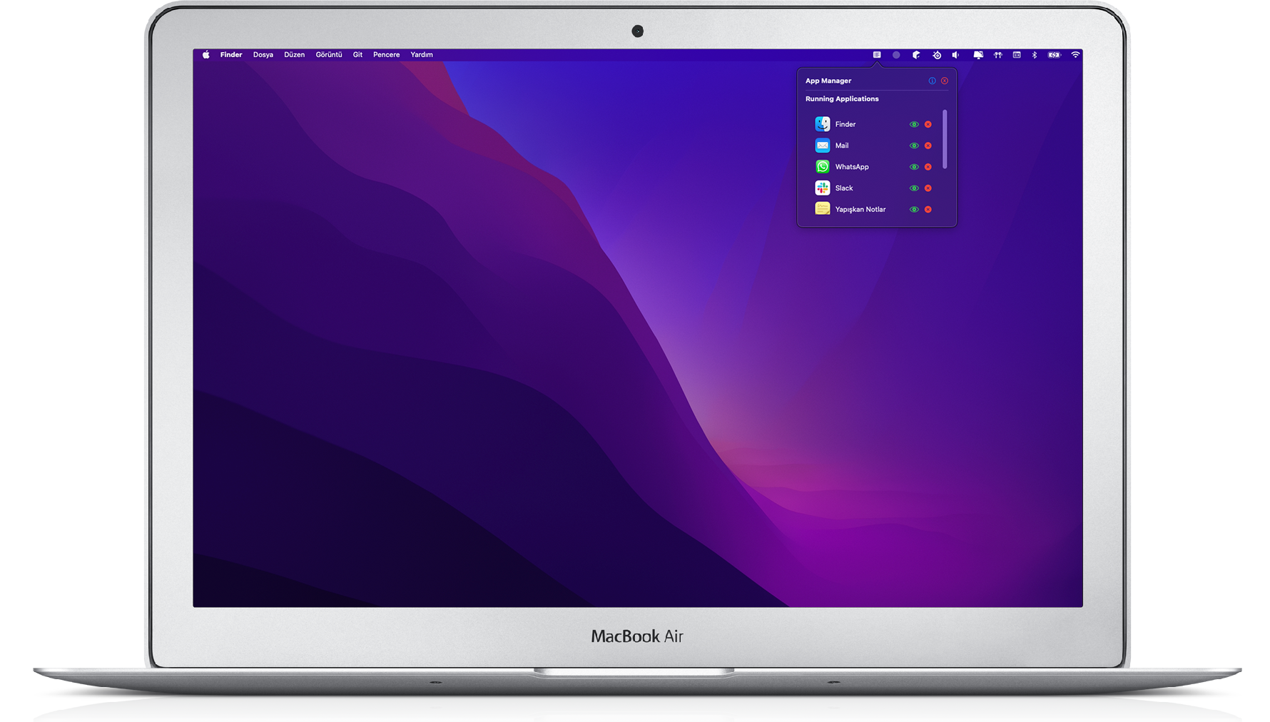Viewport: 1270px width, 722px height.
Task: Open the App Manager info button
Action: coord(932,81)
